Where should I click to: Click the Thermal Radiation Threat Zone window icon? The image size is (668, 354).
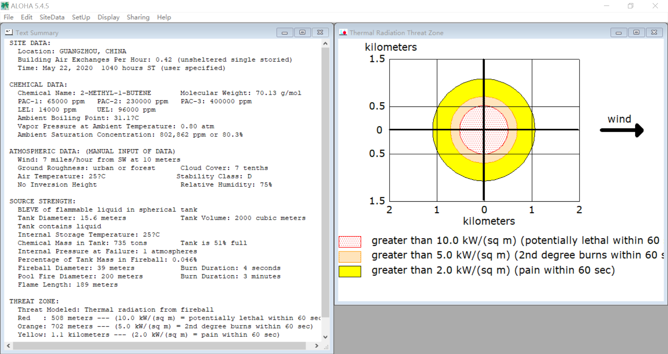343,32
